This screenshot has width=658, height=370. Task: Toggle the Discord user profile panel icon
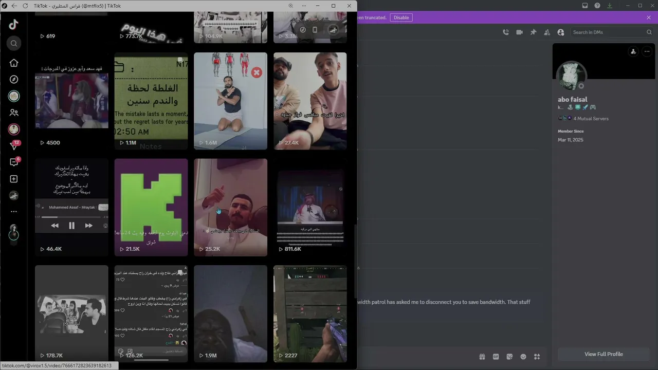tap(560, 32)
